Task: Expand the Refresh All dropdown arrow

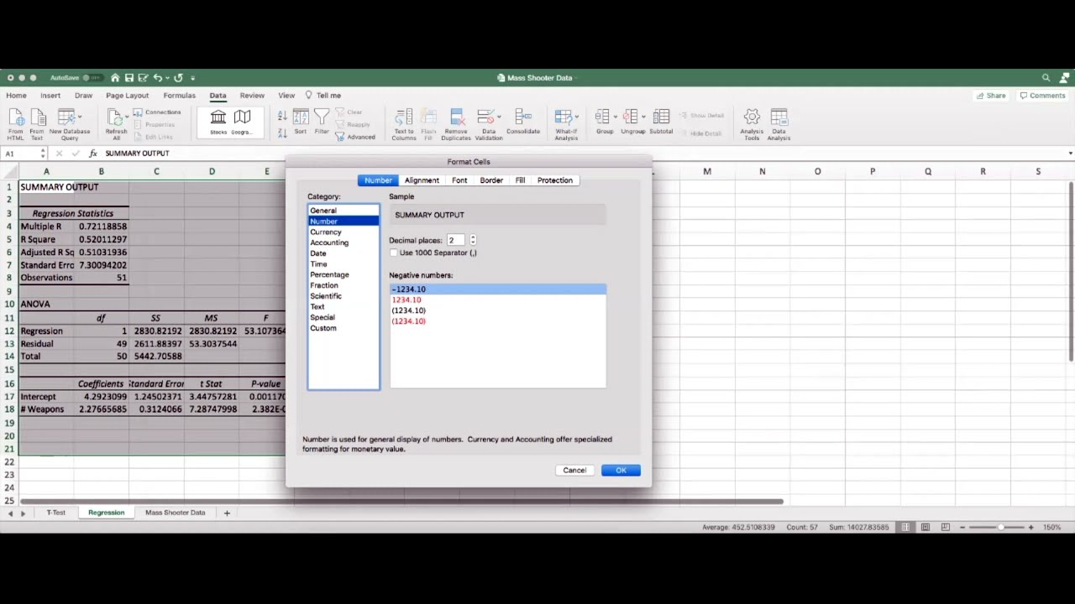Action: [127, 117]
